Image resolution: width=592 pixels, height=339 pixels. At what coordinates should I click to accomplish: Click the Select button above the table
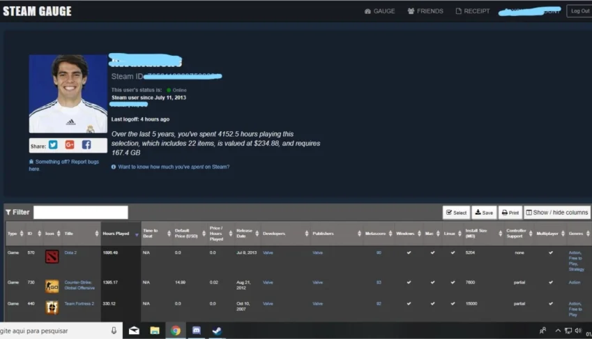[456, 213]
